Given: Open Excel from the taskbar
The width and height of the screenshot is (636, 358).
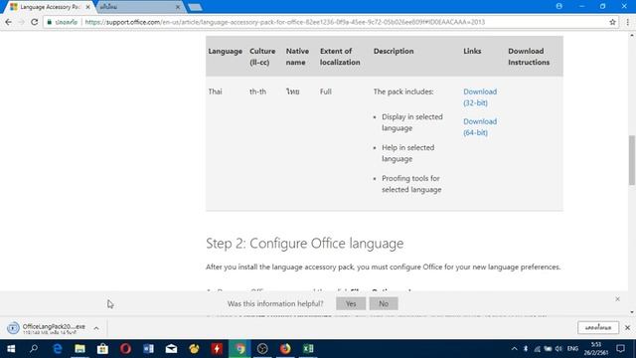Looking at the screenshot, I should [308, 349].
